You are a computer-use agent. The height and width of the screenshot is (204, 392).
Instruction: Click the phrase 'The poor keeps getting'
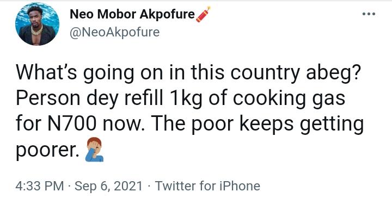coord(258,125)
